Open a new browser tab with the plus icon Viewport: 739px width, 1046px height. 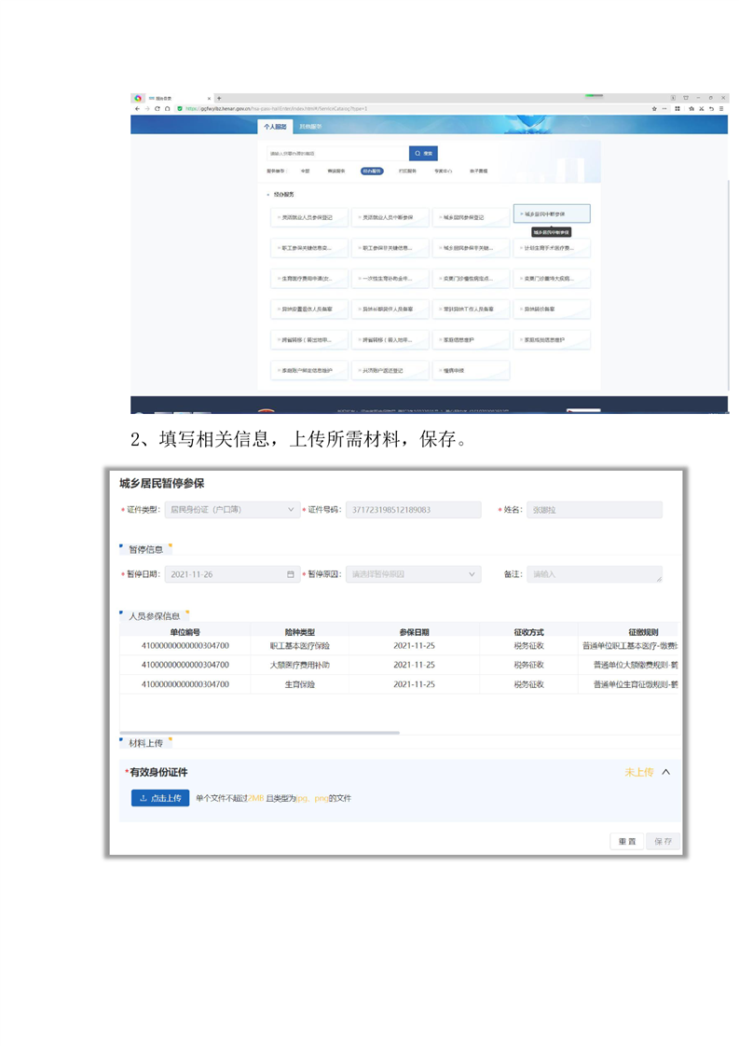click(x=219, y=98)
